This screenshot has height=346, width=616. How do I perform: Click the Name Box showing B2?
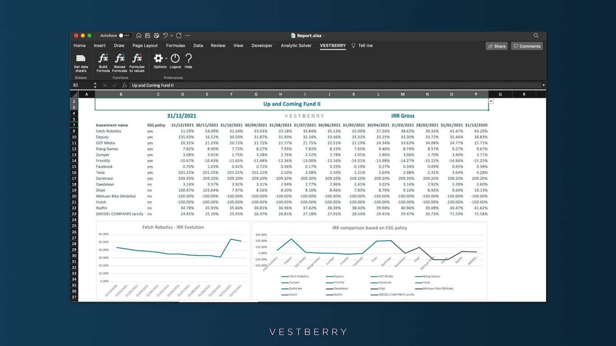pyautogui.click(x=82, y=85)
